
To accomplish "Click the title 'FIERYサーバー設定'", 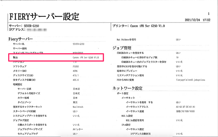I will [x=44, y=17].
